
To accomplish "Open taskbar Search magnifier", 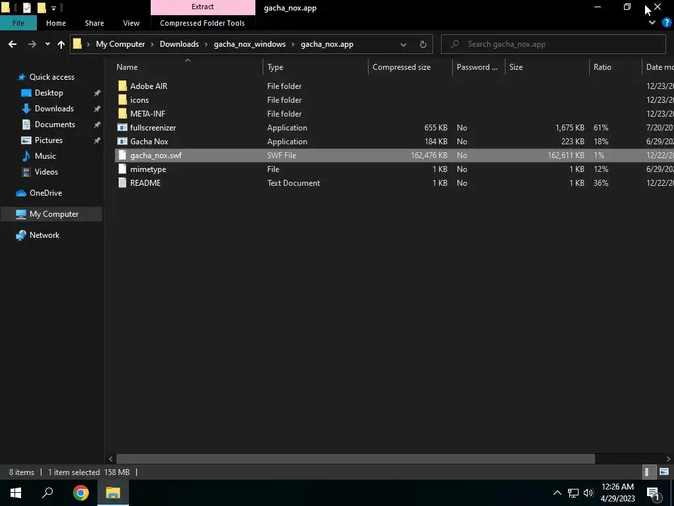I will pos(47,493).
